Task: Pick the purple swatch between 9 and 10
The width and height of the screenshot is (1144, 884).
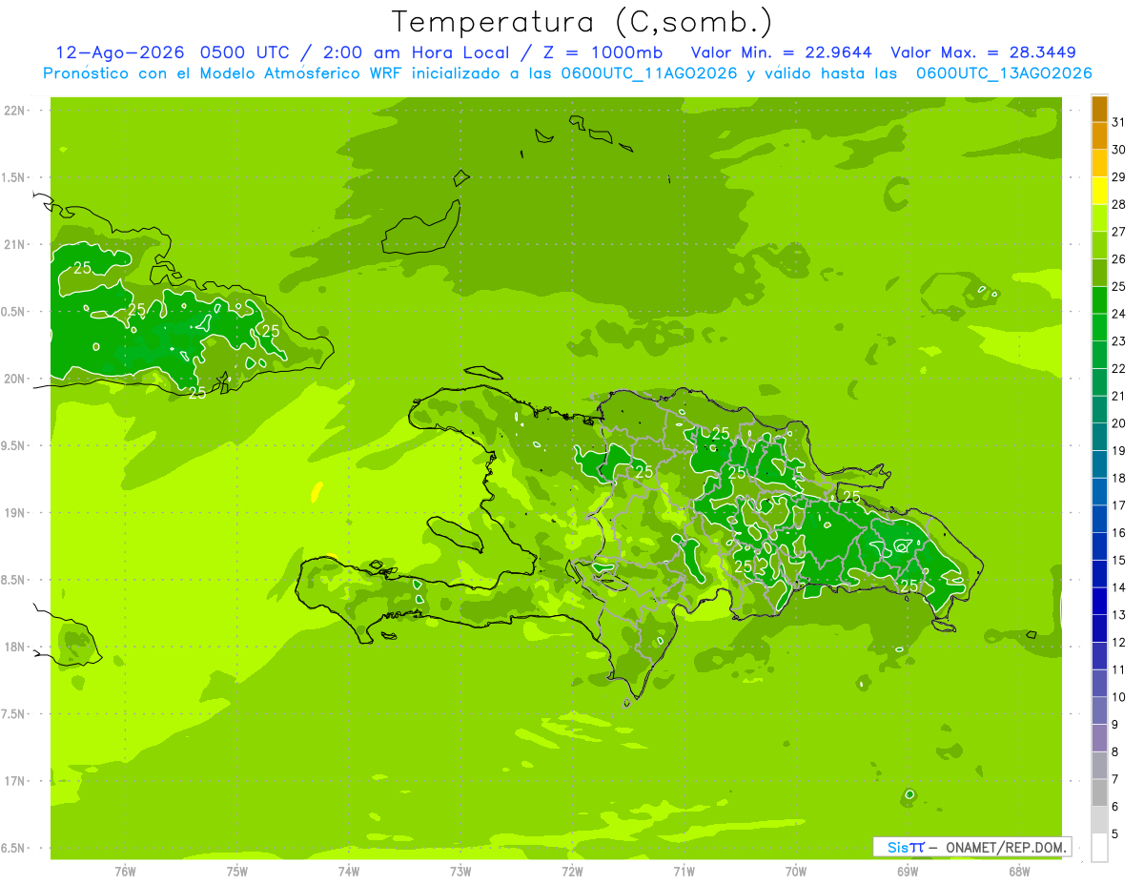Action: pyautogui.click(x=1099, y=710)
